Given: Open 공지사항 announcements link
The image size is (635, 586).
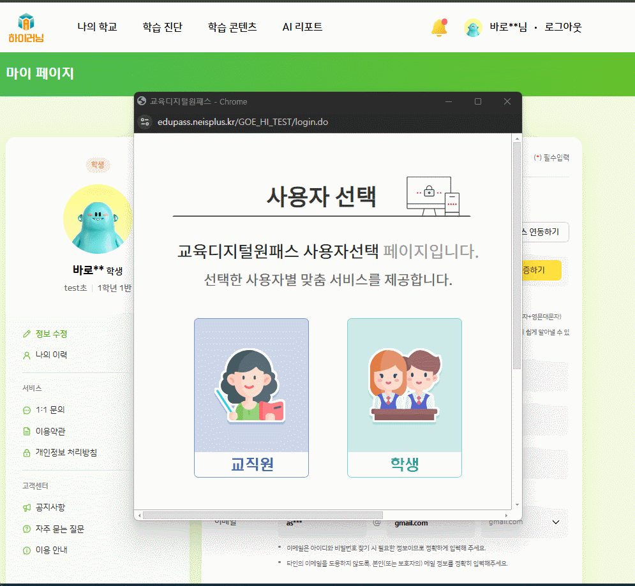Looking at the screenshot, I should pos(50,508).
